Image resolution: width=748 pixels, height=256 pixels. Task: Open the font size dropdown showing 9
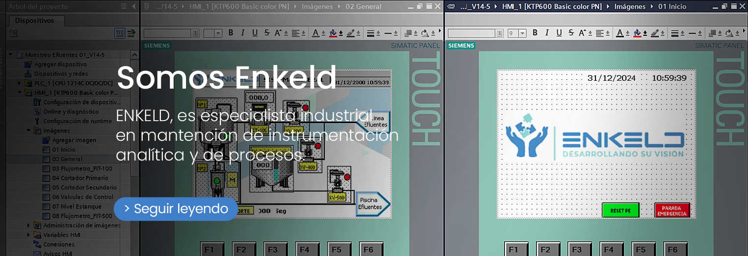(522, 33)
